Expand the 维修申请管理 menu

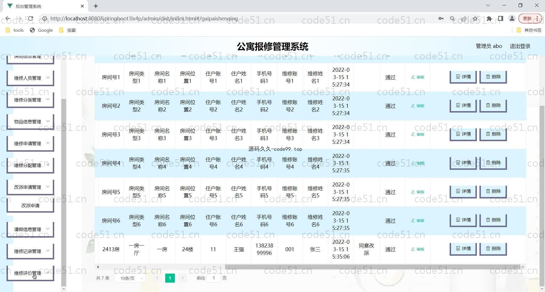[x=30, y=143]
